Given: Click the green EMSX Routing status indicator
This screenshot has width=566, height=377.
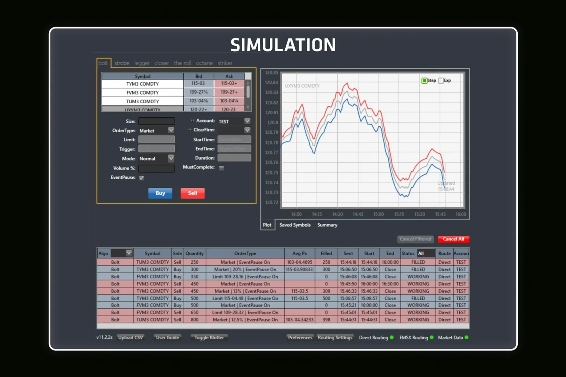Looking at the screenshot, I should click(x=432, y=337).
